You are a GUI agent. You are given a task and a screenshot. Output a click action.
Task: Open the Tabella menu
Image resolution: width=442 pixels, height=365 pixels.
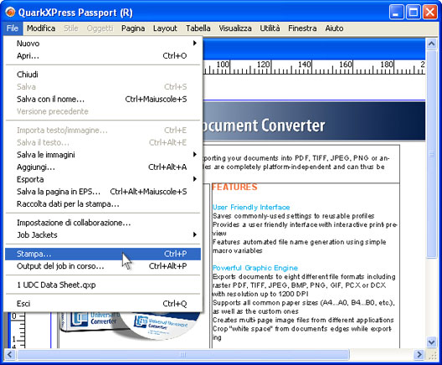click(198, 28)
